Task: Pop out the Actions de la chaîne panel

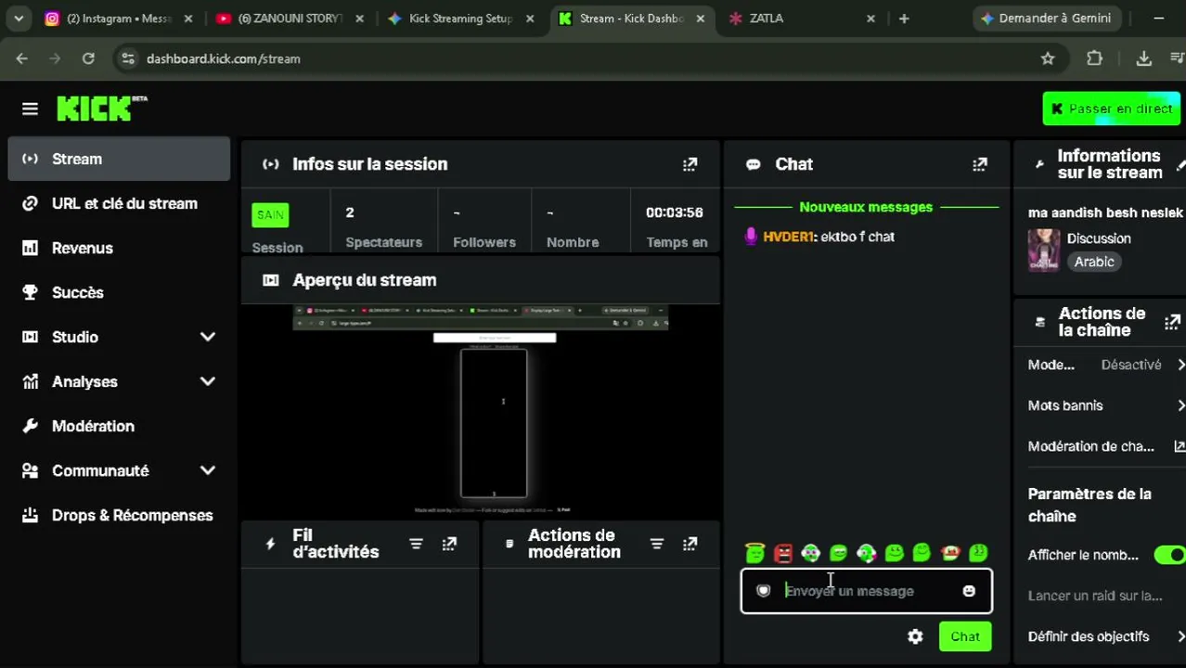Action: click(x=1172, y=322)
